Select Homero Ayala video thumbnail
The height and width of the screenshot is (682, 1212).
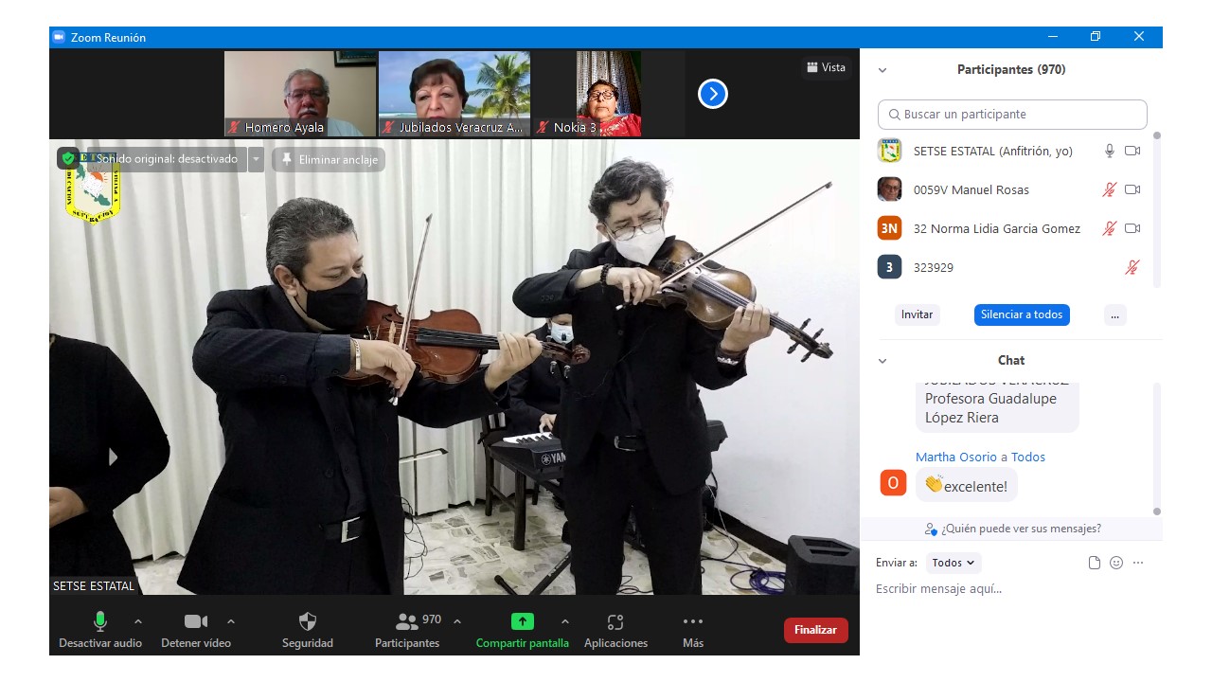pos(300,94)
